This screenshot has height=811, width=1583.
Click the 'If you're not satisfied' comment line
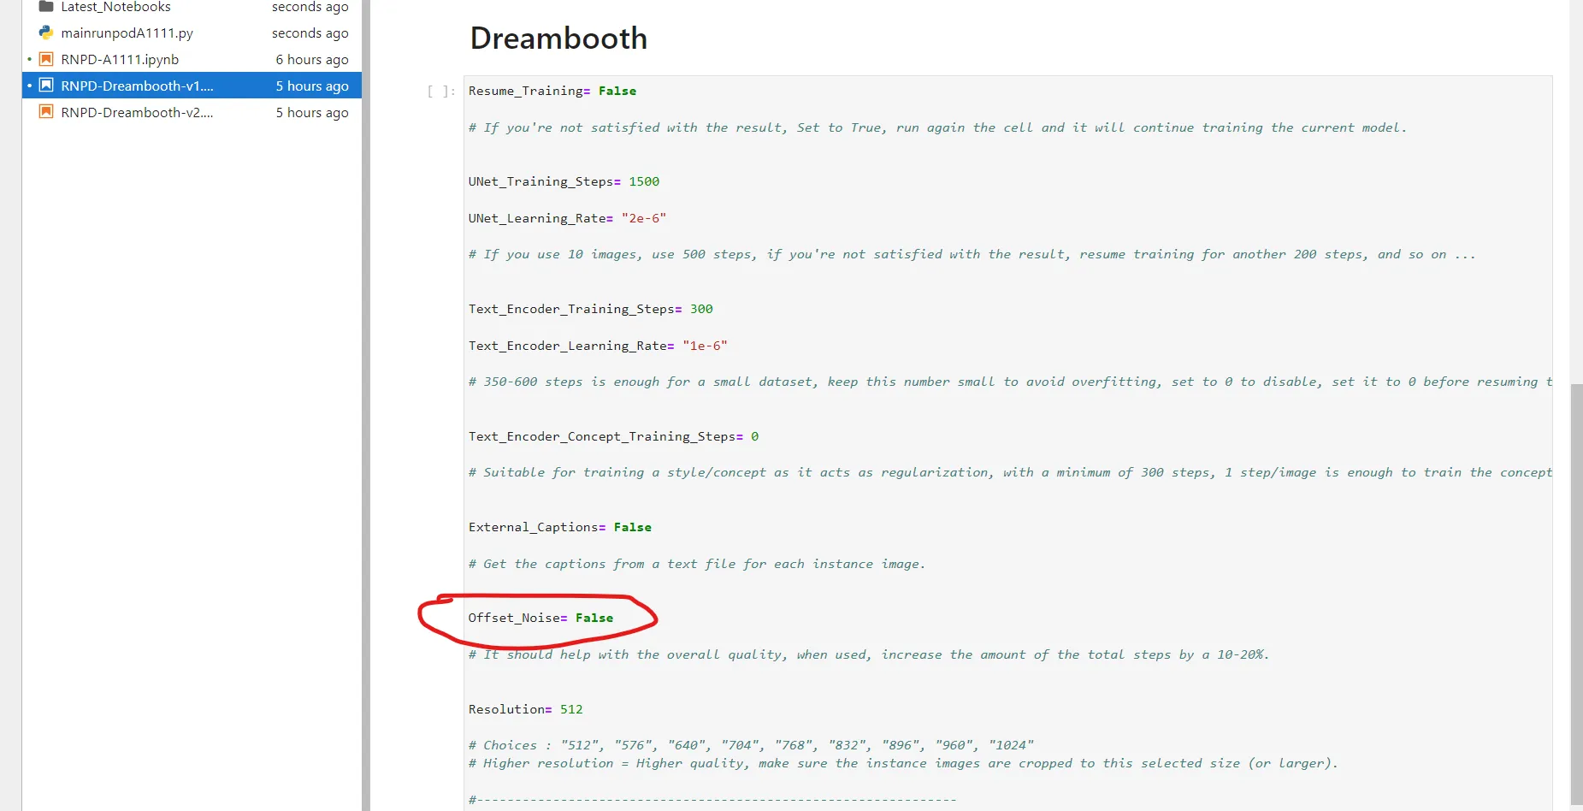point(937,128)
